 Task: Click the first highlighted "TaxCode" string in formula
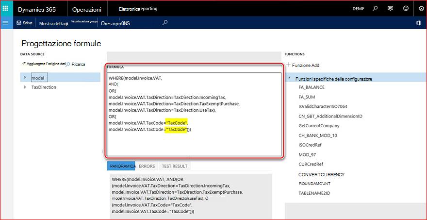tap(177, 123)
